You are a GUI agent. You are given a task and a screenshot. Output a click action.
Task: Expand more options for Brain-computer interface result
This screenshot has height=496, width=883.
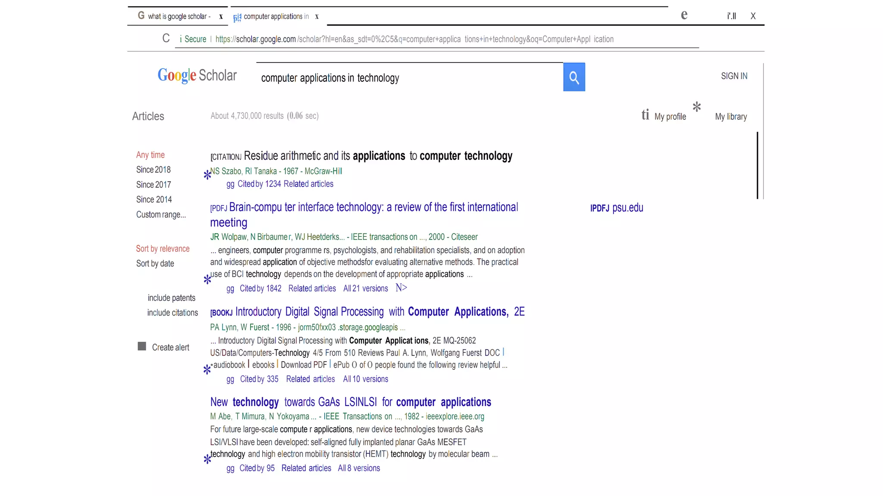[401, 288]
